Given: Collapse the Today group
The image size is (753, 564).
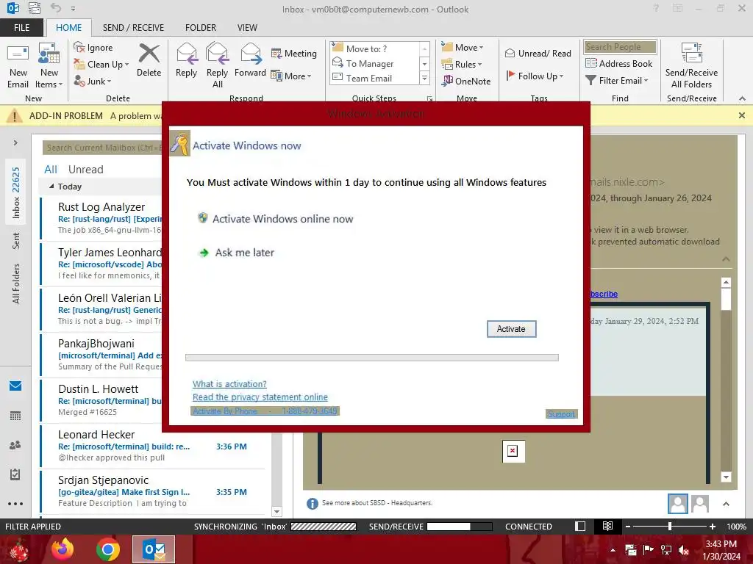Looking at the screenshot, I should (51, 186).
